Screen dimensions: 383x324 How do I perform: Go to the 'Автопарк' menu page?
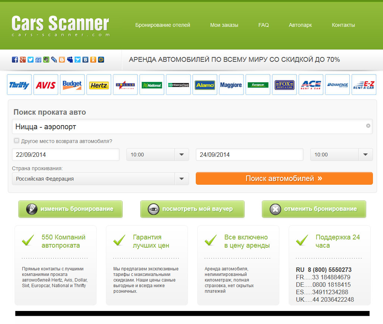coord(300,25)
